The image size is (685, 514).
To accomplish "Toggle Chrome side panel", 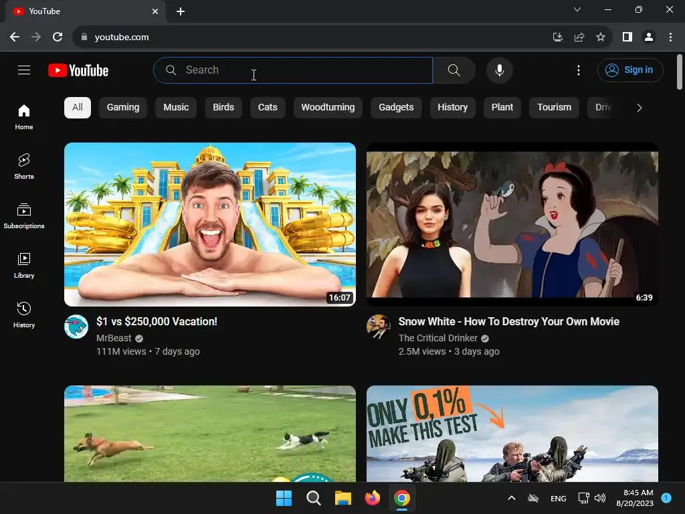I will [x=627, y=37].
